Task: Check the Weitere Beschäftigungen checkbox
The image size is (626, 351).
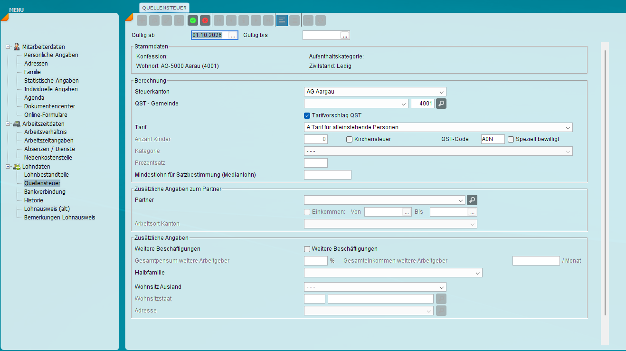Action: pos(307,249)
